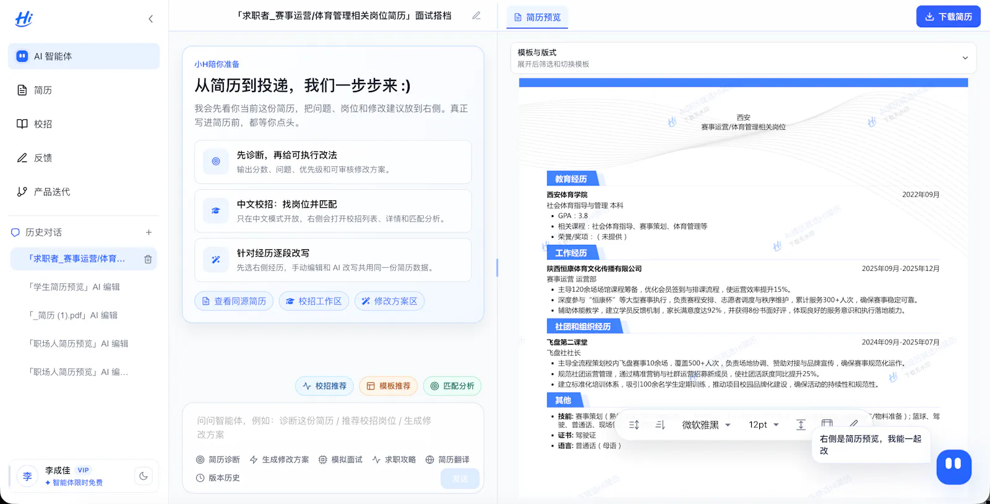Open the 12pt font size dropdown

pos(764,425)
